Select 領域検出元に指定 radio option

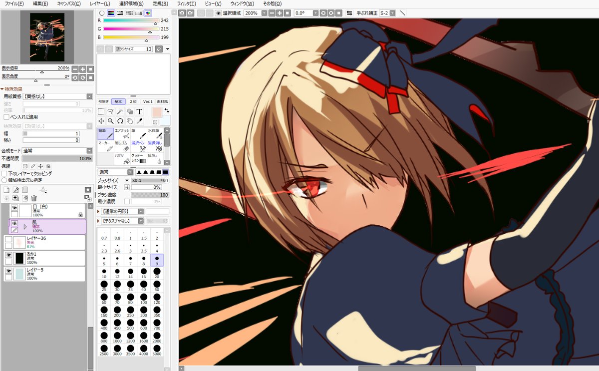pos(4,180)
